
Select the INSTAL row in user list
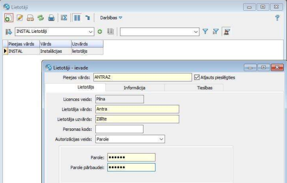pyautogui.click(x=53, y=51)
